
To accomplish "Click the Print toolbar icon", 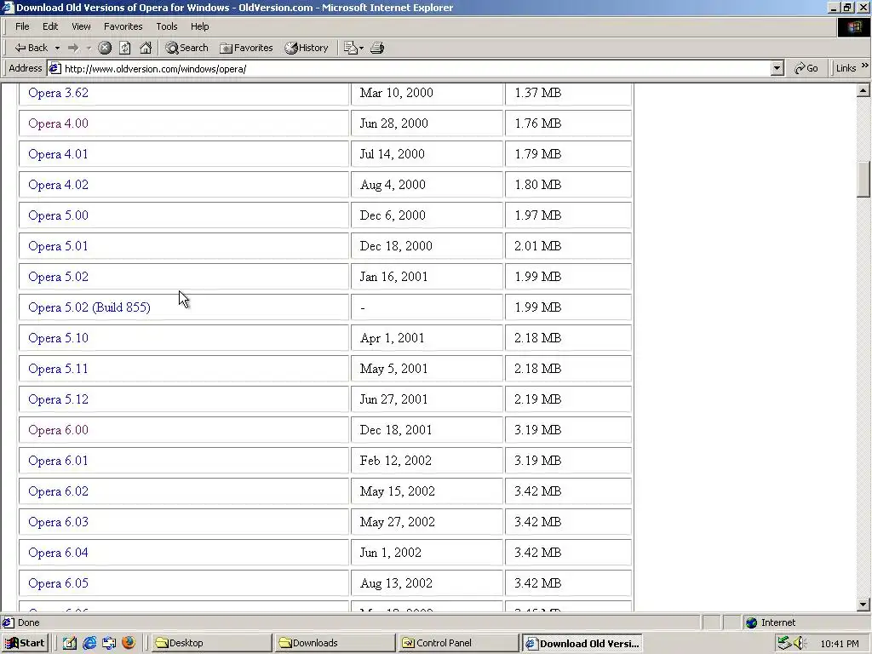I will 377,48.
